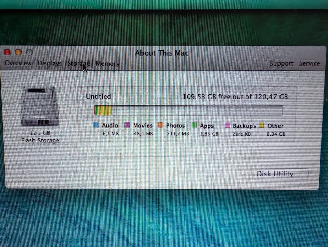The width and height of the screenshot is (328, 247).
Task: Minimize the window with yellow button
Action: tap(18, 52)
